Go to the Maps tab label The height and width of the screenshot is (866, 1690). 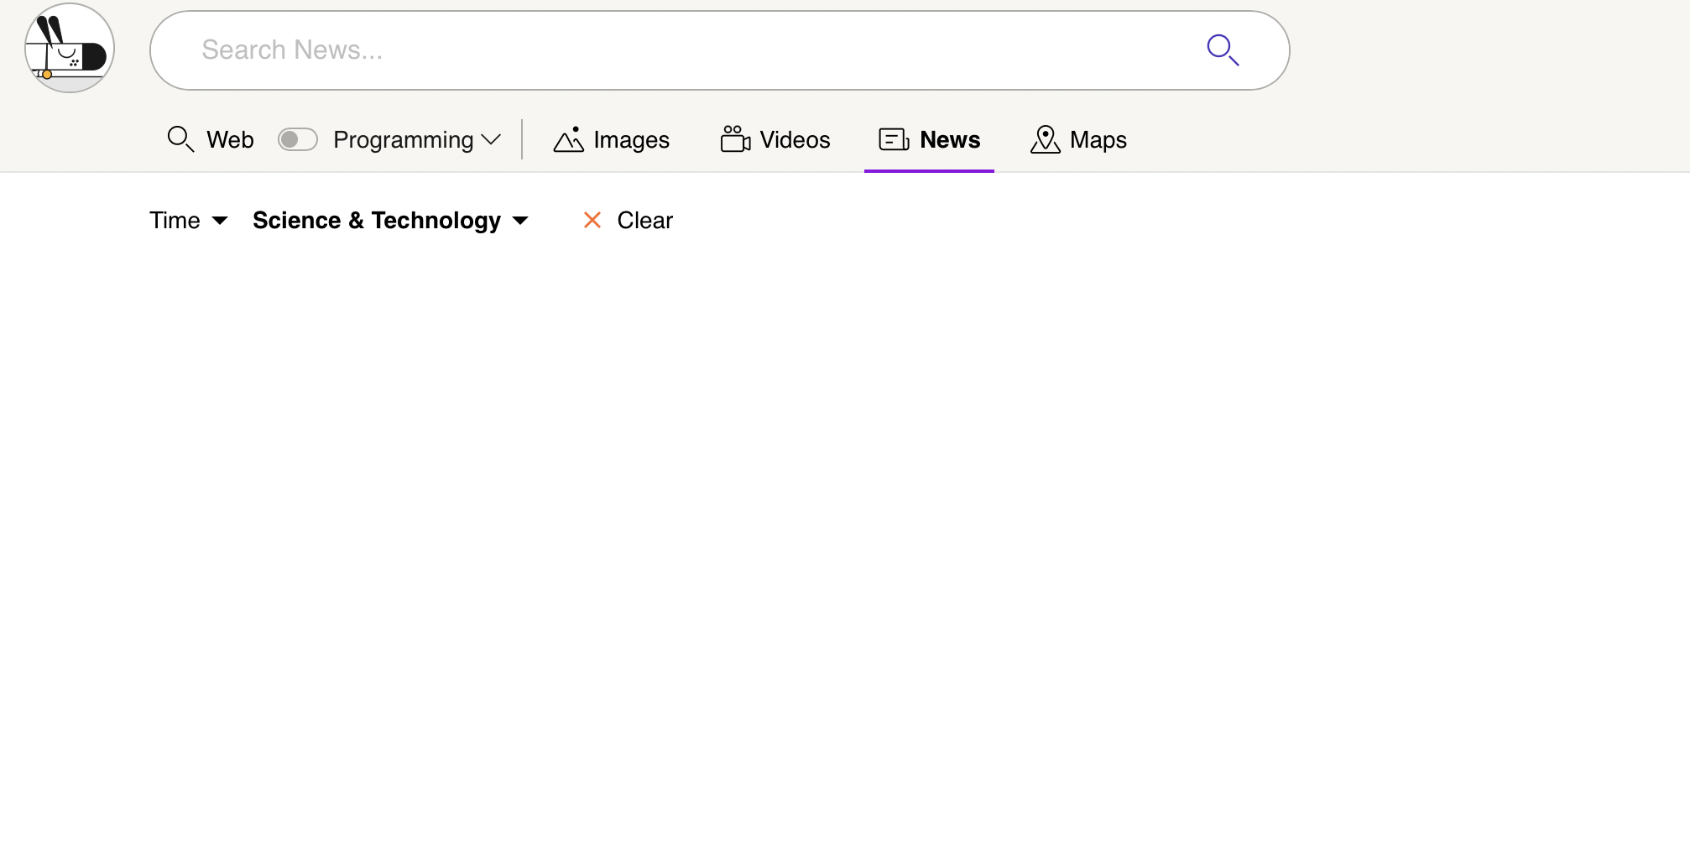pyautogui.click(x=1098, y=139)
